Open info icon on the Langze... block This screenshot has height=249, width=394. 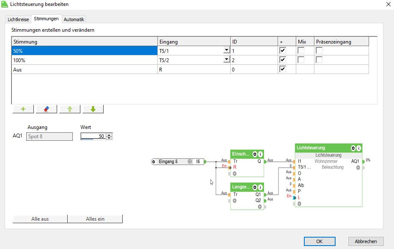260,187
